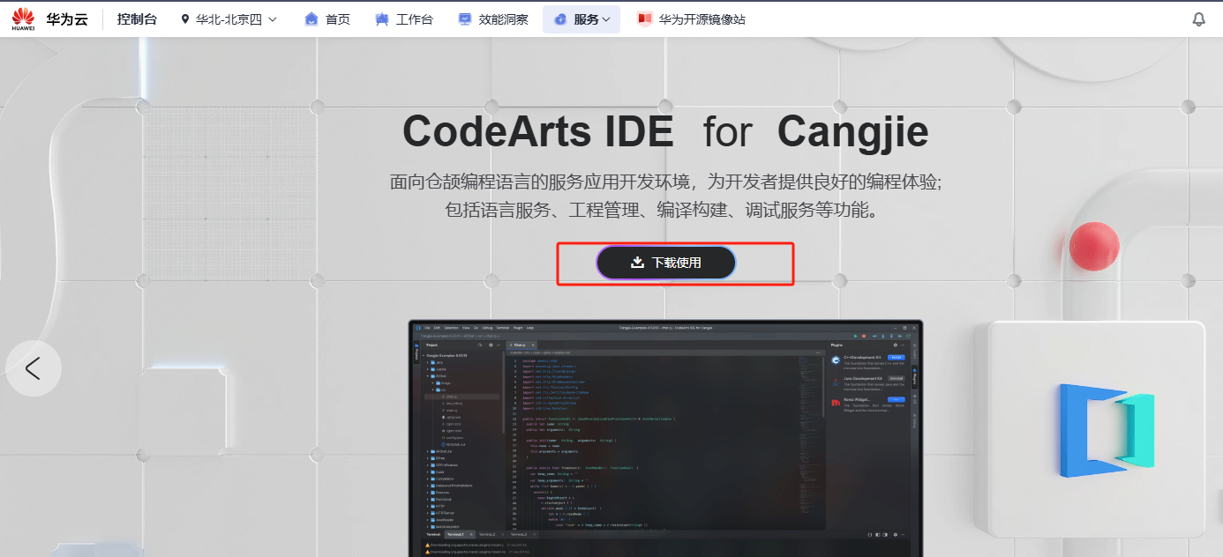This screenshot has width=1223, height=557.
Task: Click the "CodeArts IDE for Cangjie" heading
Action: [x=665, y=131]
